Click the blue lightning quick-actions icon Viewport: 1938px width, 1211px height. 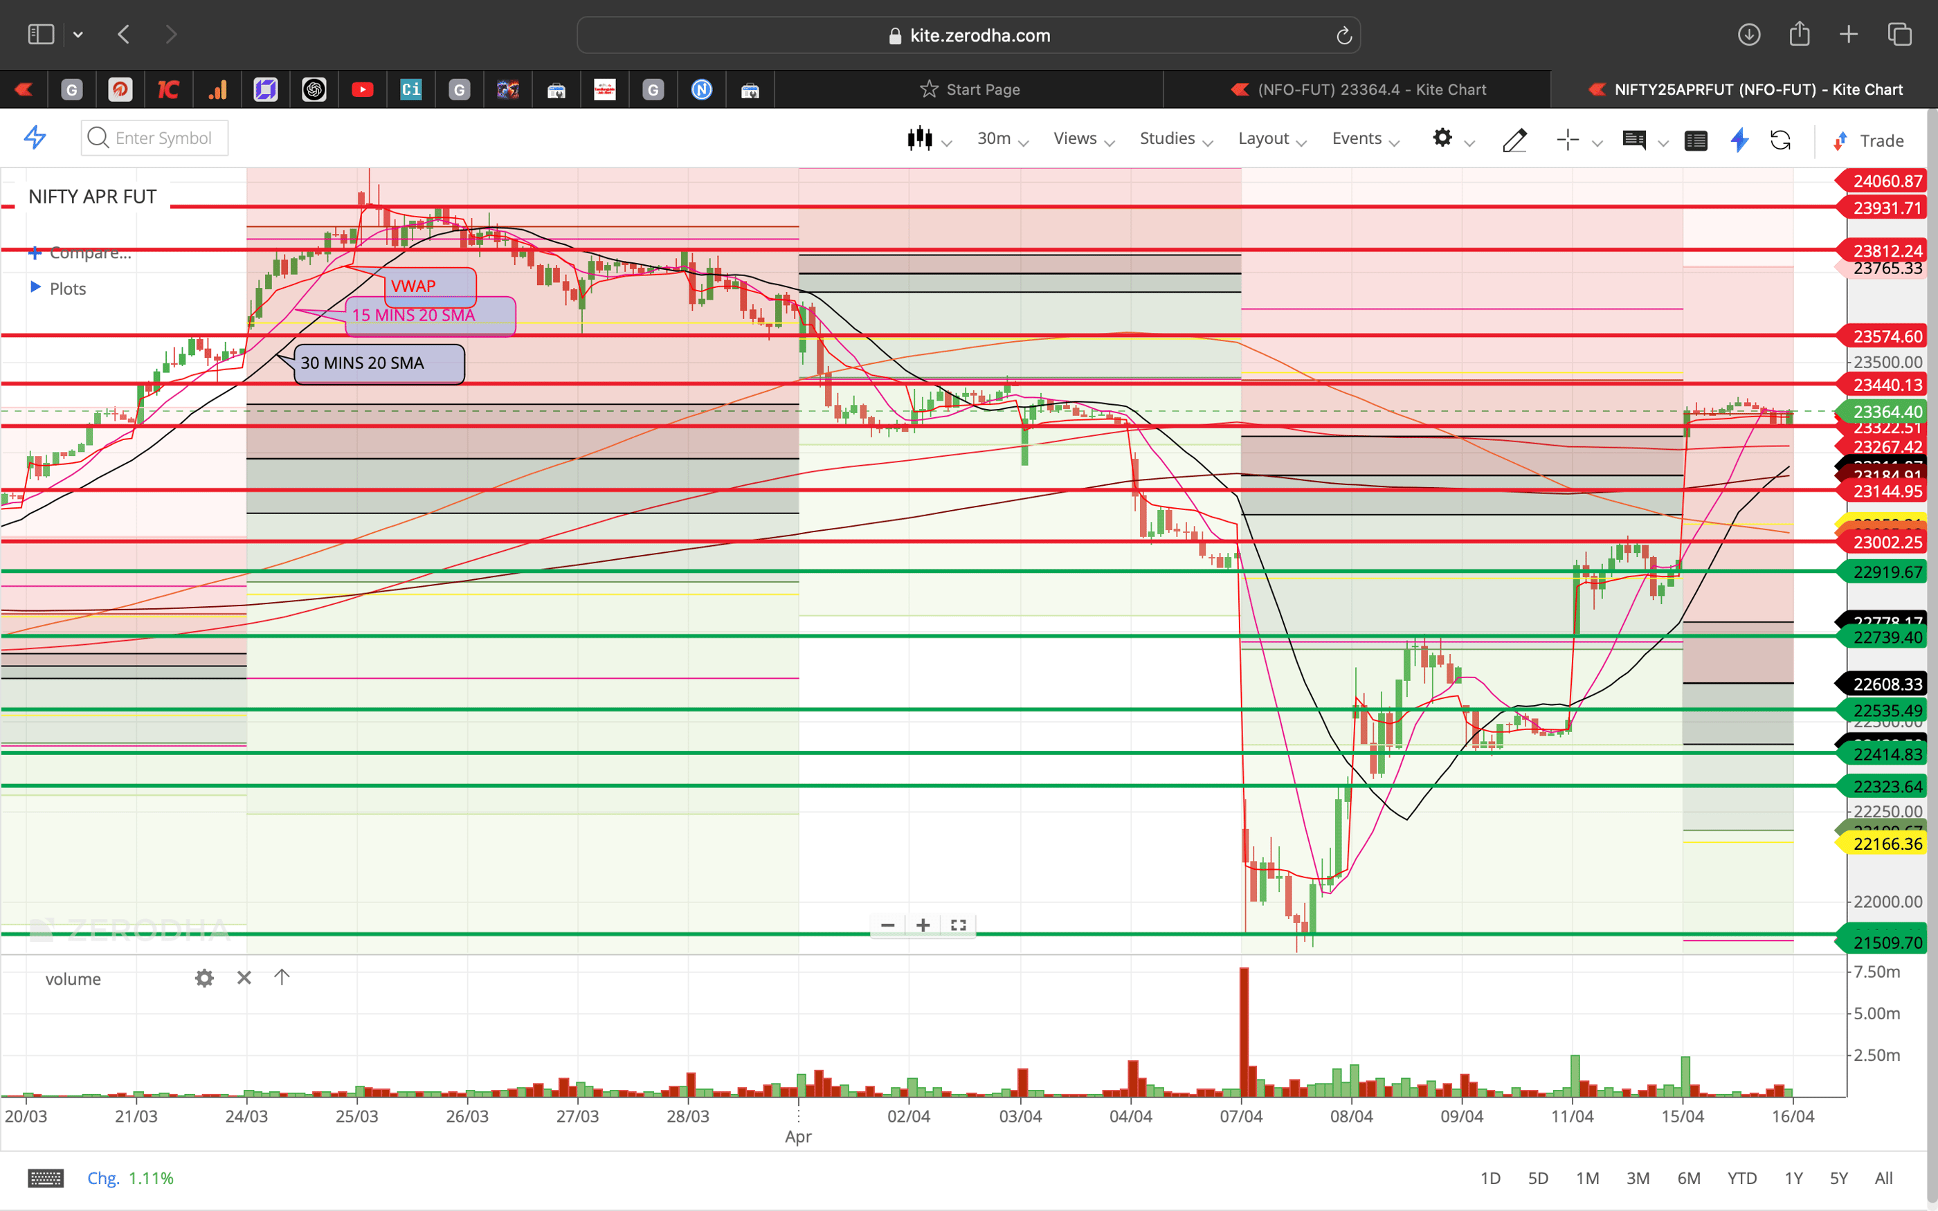(x=1739, y=140)
